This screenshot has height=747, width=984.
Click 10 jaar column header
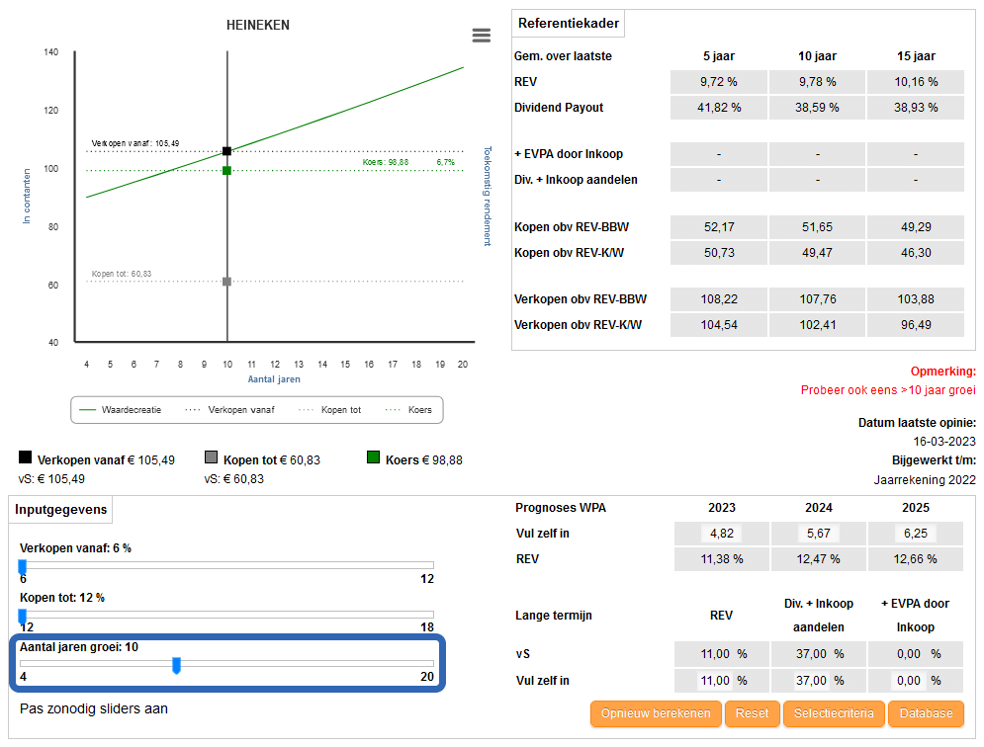coord(817,55)
